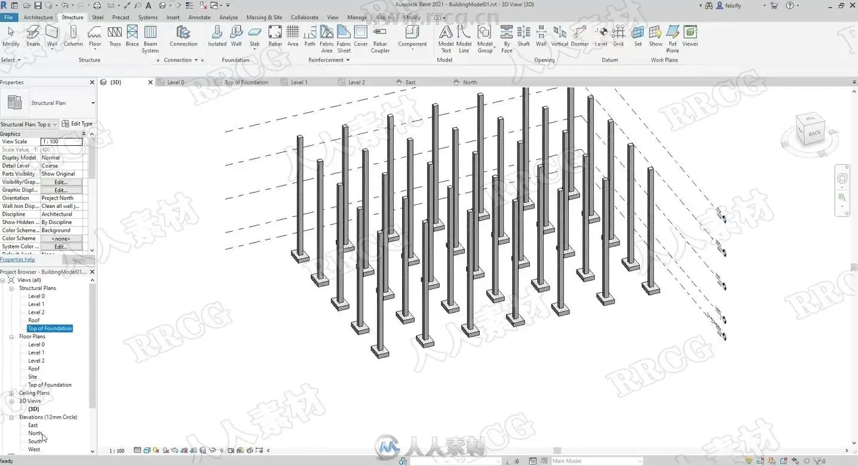Expand the Reinforcement panel dropdown
This screenshot has width=858, height=466.
[329, 60]
